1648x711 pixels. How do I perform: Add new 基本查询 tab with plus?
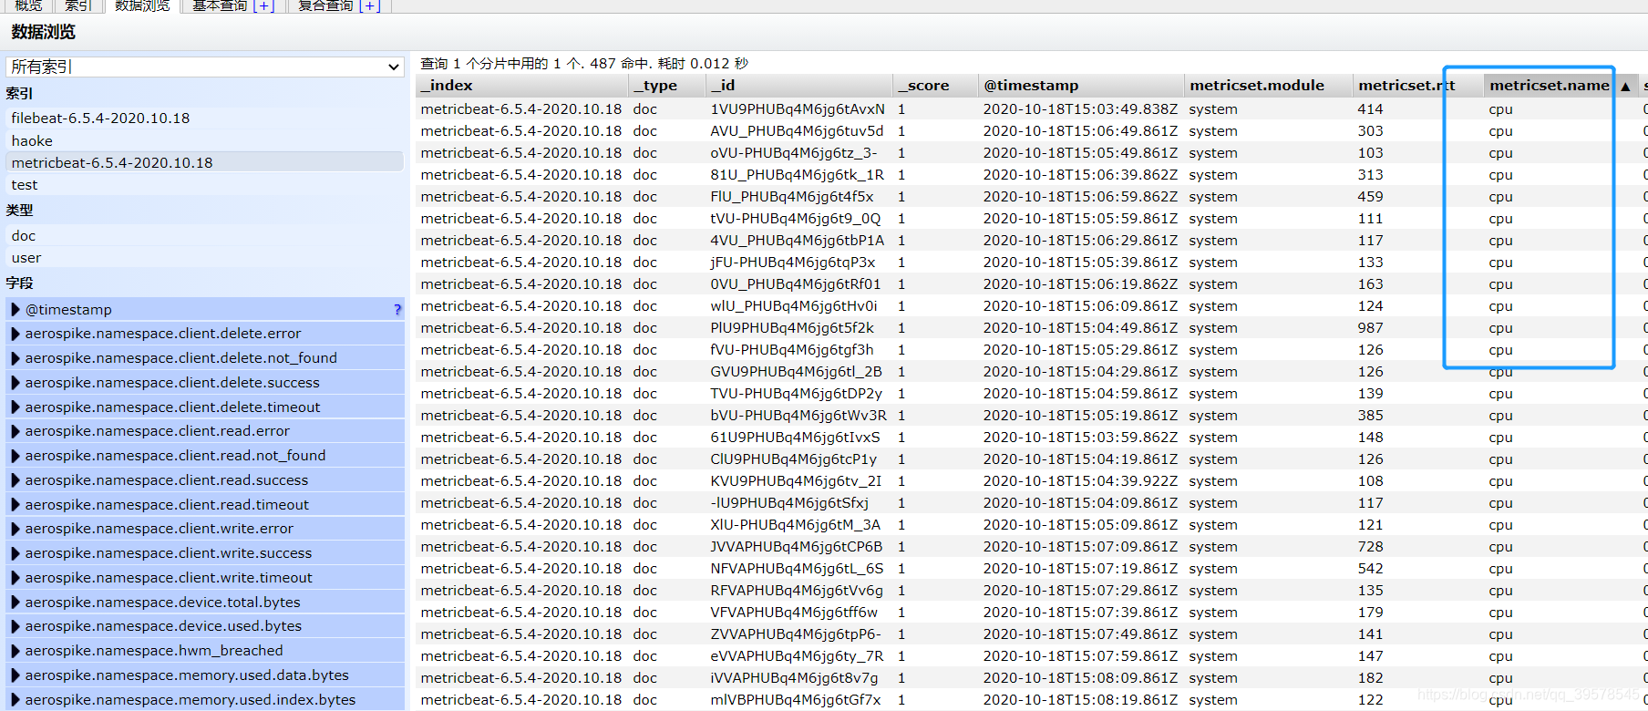pyautogui.click(x=263, y=5)
